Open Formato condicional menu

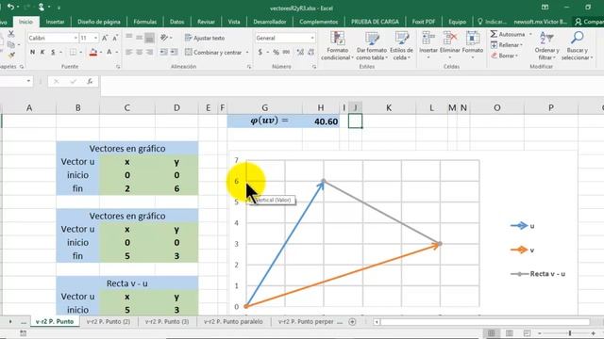coord(337,46)
